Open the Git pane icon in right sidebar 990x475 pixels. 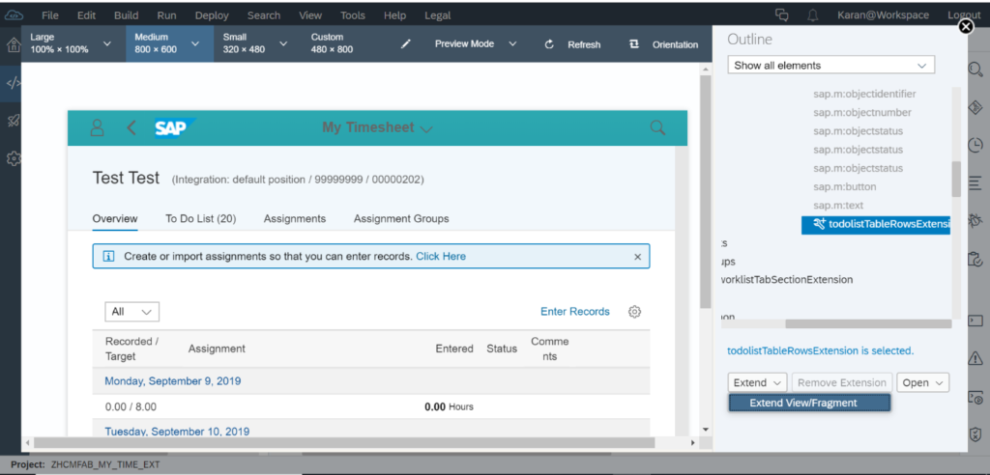click(976, 107)
